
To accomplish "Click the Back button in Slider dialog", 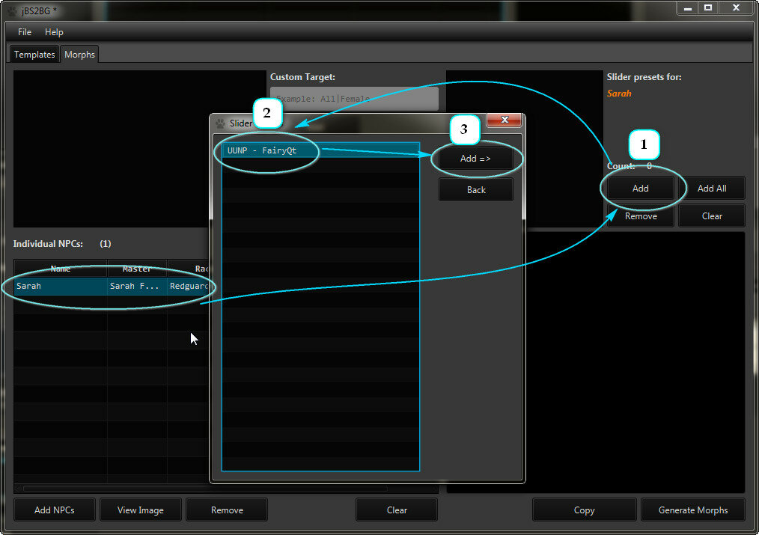I will coord(475,189).
